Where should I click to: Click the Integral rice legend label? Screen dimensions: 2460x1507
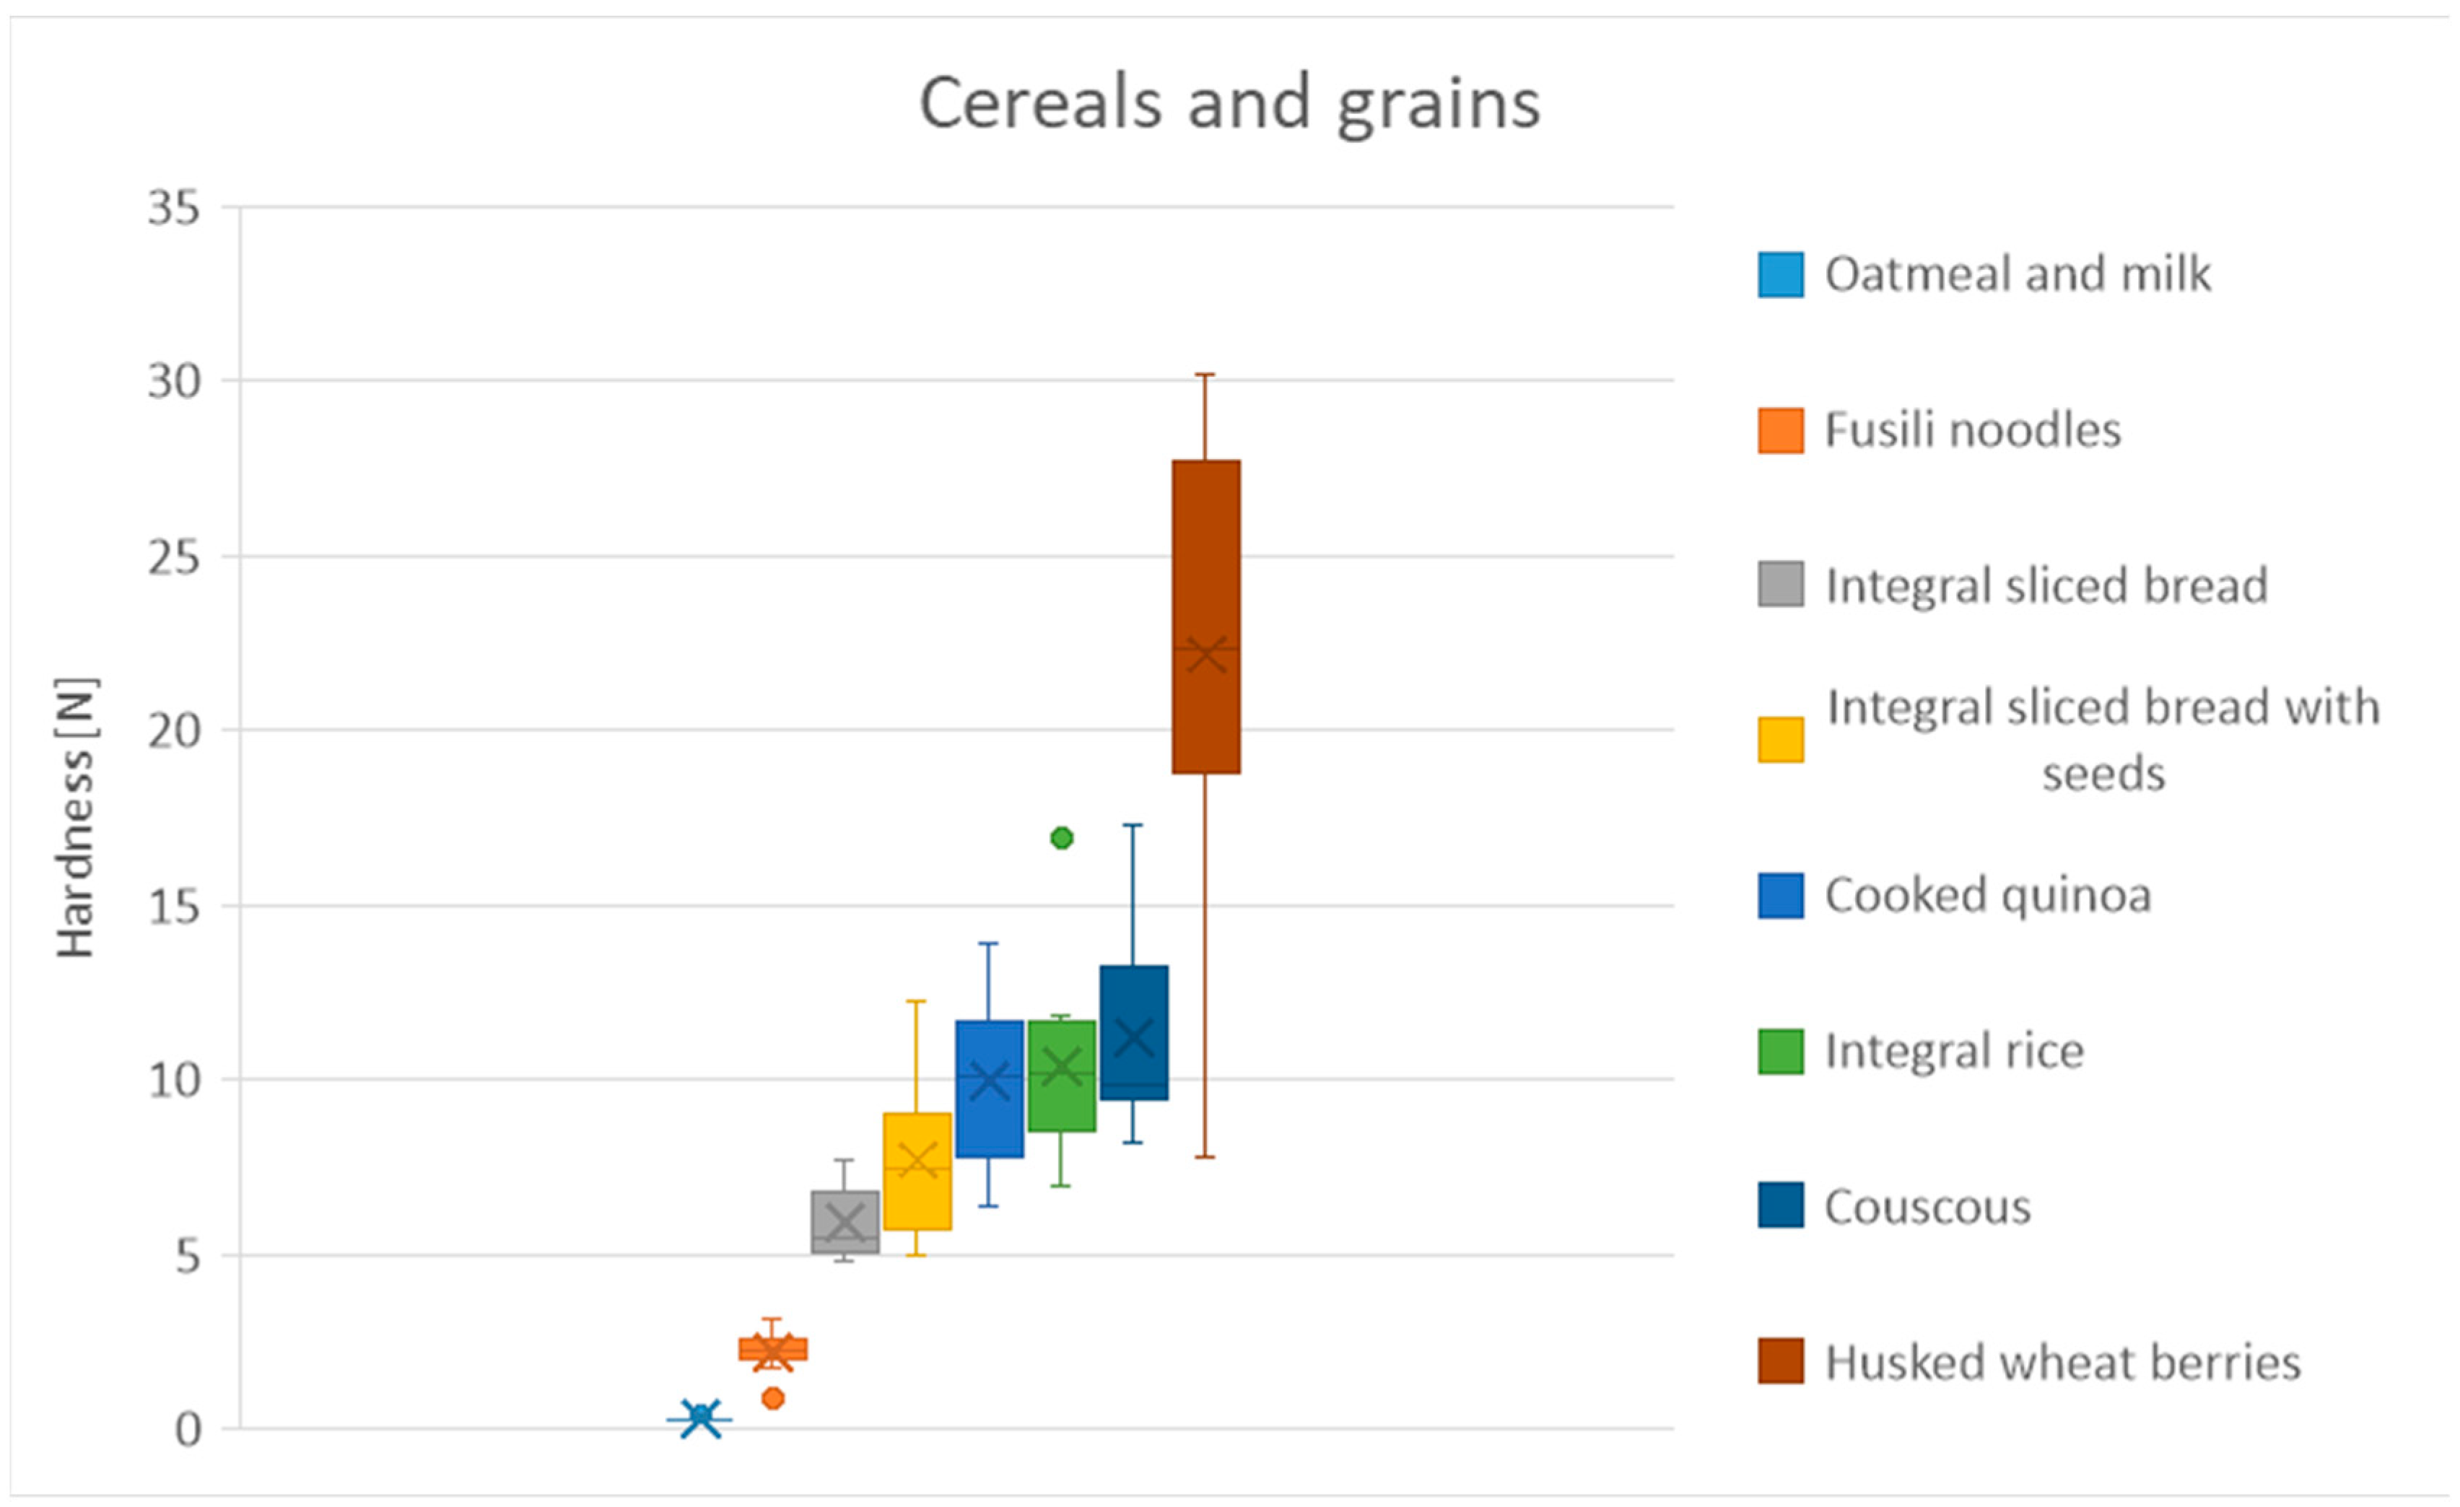coord(1954,1051)
